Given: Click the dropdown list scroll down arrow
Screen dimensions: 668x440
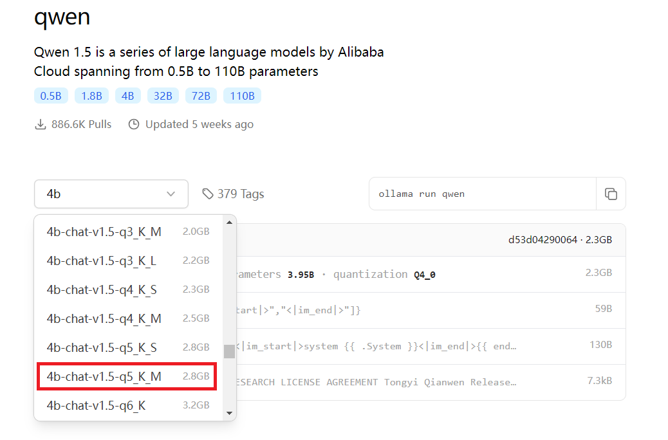Looking at the screenshot, I should [x=229, y=413].
